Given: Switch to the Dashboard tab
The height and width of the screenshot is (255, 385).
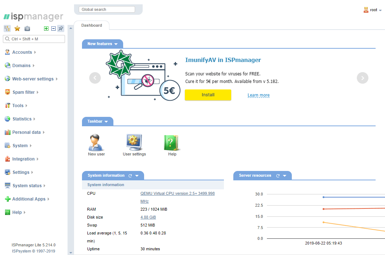Looking at the screenshot, I should tap(92, 25).
